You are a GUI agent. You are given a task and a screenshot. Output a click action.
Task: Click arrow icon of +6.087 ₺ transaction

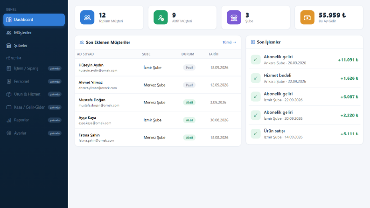pyautogui.click(x=256, y=97)
